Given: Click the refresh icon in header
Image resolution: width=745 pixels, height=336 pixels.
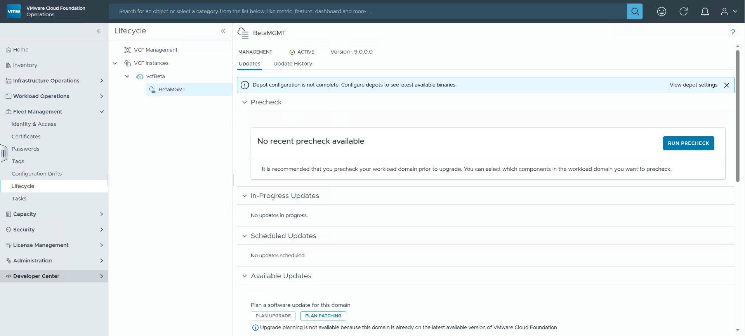Looking at the screenshot, I should coord(684,12).
